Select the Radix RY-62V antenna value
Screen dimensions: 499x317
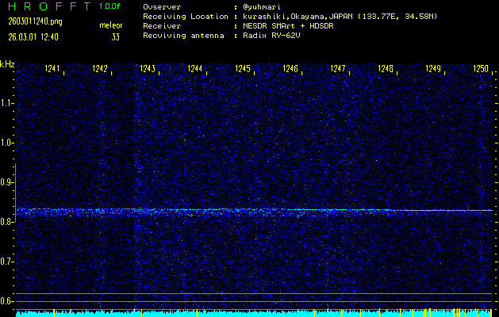271,36
